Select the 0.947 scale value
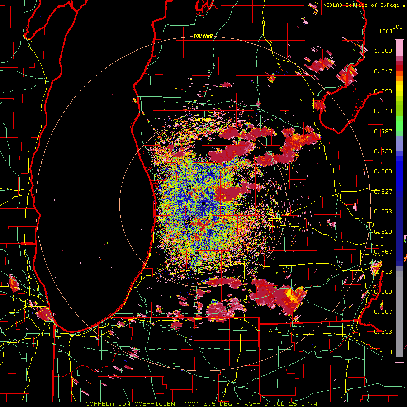This screenshot has width=407, height=407. 383,71
